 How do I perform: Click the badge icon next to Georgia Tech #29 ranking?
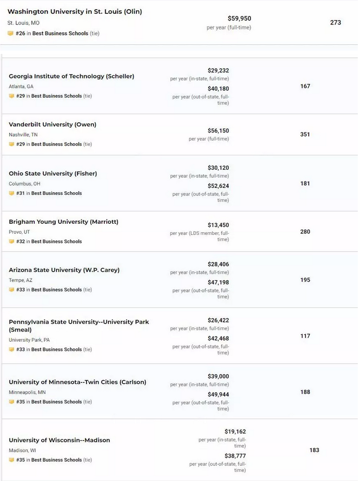click(x=11, y=96)
